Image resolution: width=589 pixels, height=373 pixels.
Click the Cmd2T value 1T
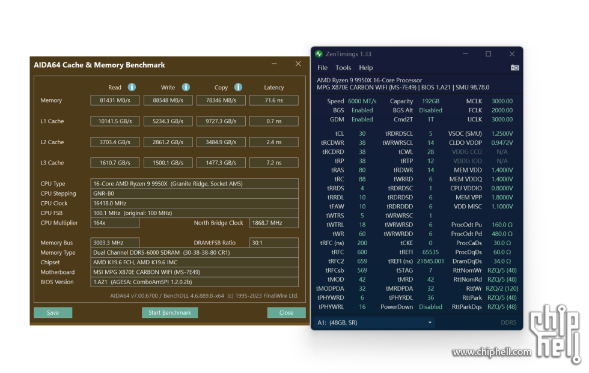pyautogui.click(x=430, y=120)
